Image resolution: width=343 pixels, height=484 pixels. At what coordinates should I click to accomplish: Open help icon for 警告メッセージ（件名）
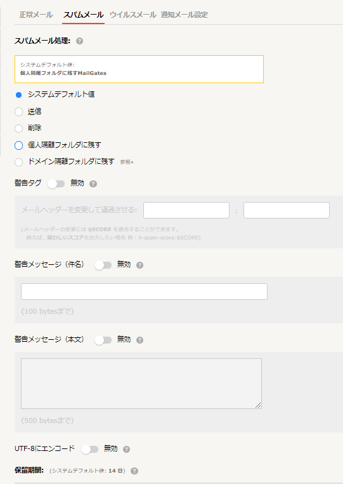coord(139,265)
